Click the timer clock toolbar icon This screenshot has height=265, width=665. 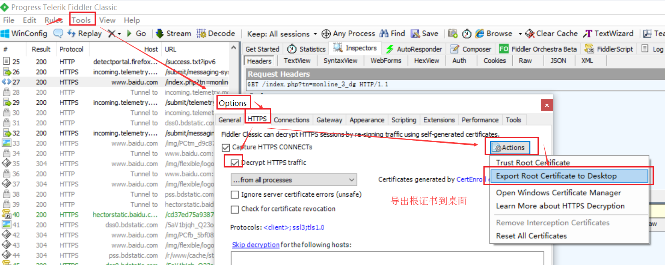(467, 34)
